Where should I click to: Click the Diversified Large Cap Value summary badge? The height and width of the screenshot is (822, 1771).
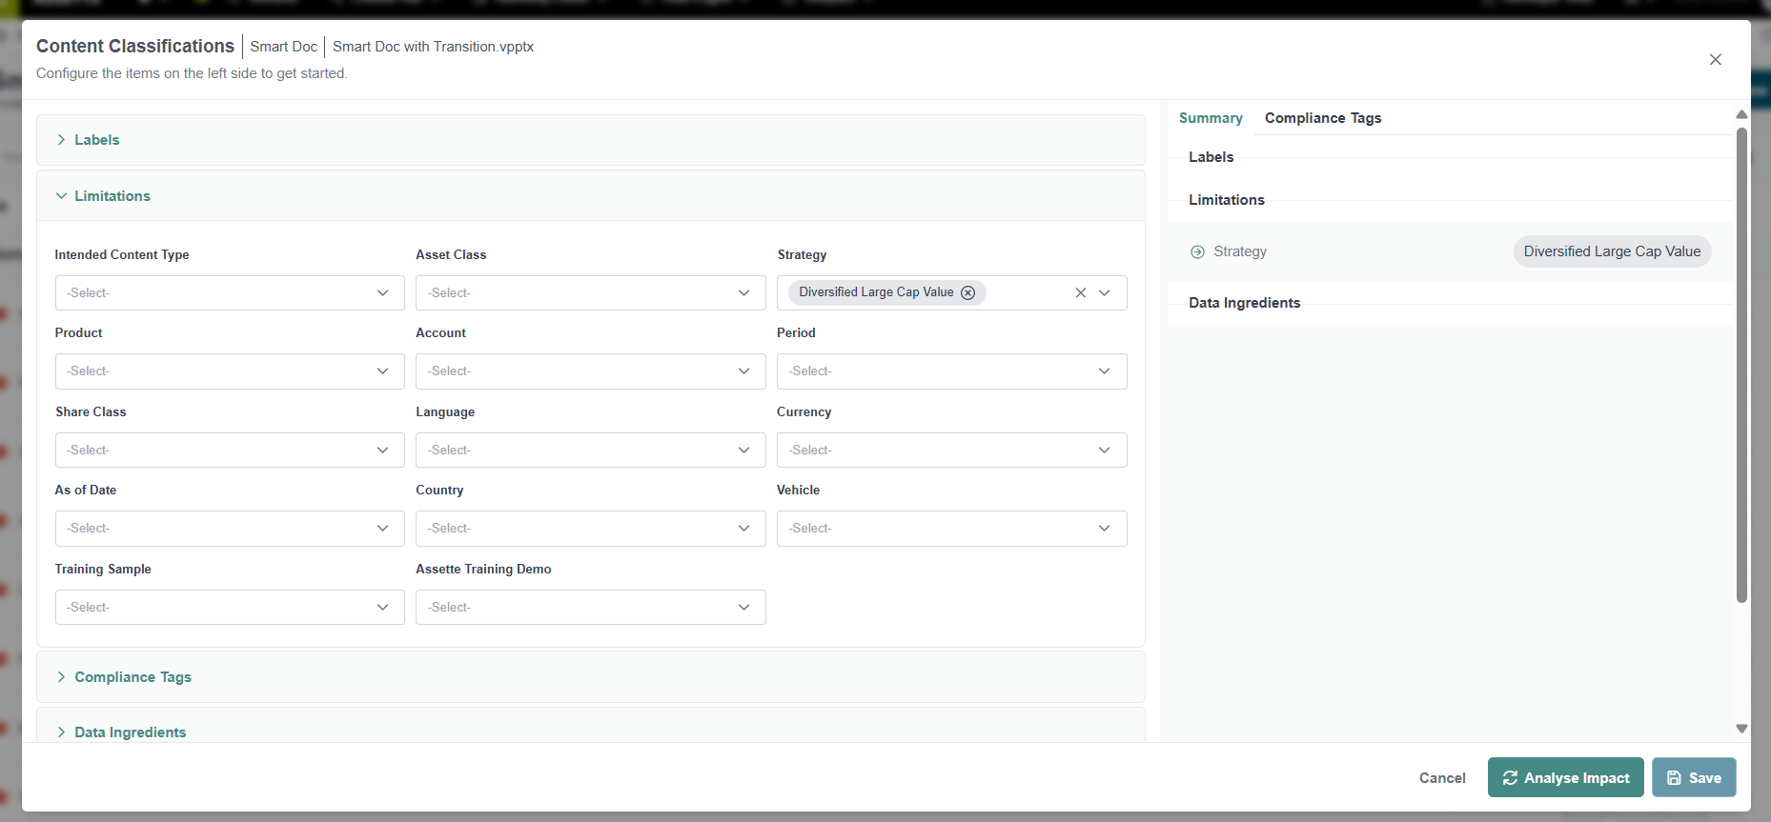point(1612,251)
